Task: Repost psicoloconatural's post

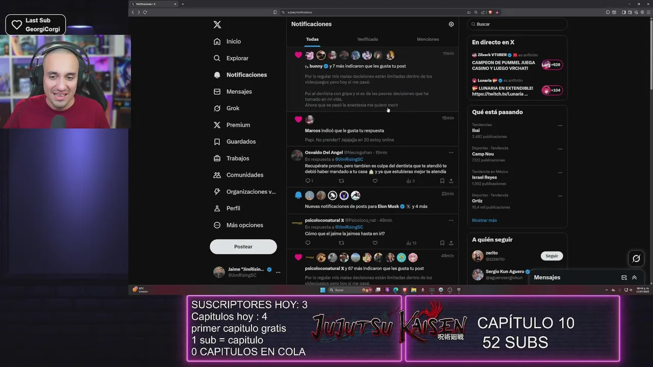Action: pos(341,243)
